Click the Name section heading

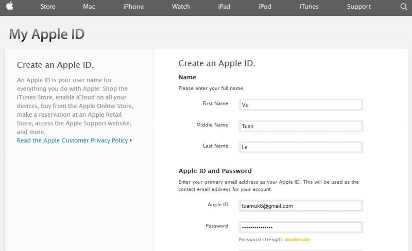[x=187, y=77]
